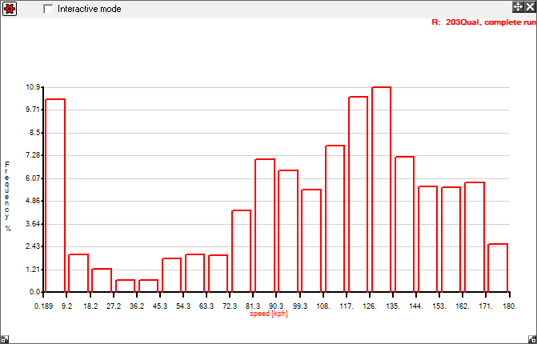The image size is (537, 344).
Task: Click the 10.9 y-axis maximum tick label
Action: [32, 86]
